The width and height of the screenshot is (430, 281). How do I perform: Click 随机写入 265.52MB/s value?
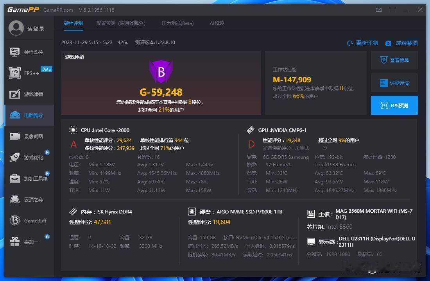[x=225, y=246]
